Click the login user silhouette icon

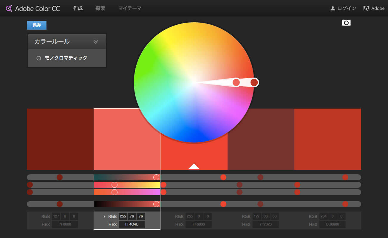coord(333,8)
